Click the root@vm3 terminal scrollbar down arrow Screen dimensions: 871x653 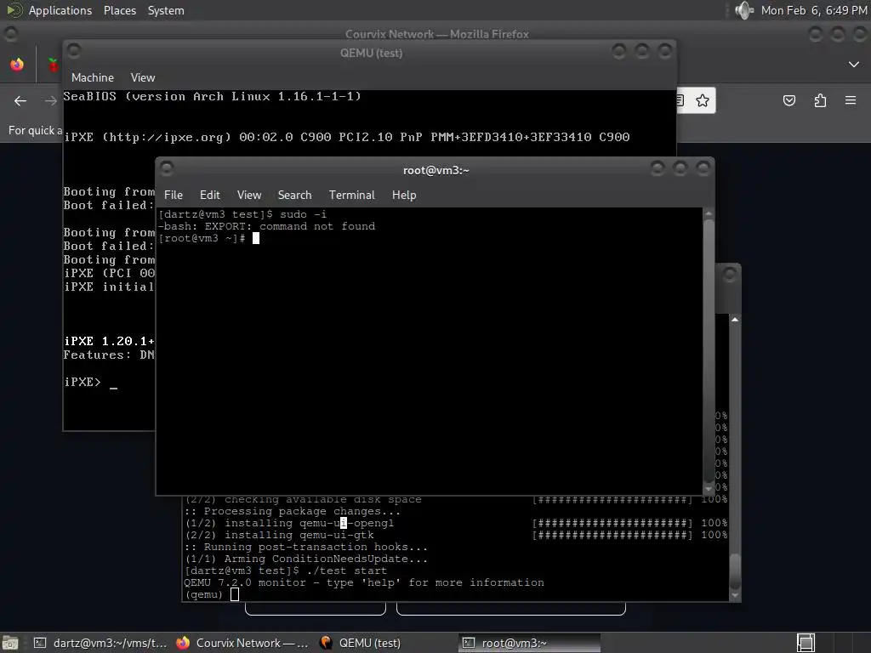(709, 489)
